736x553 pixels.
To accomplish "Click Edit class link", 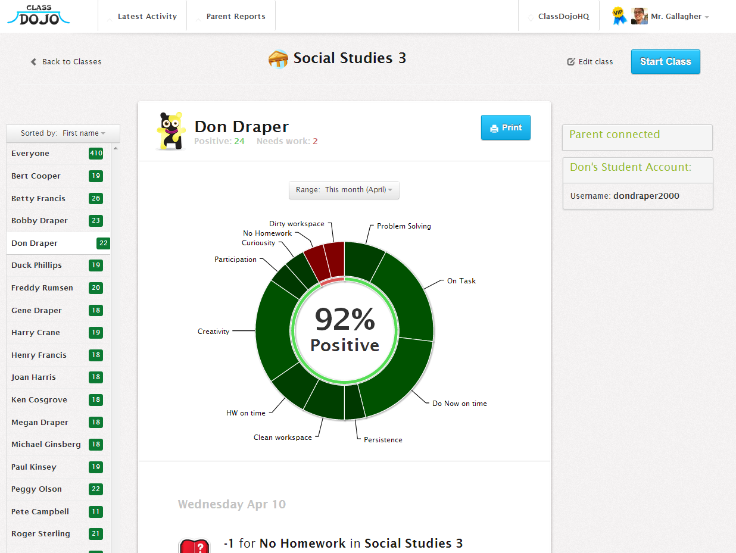I will tap(590, 62).
